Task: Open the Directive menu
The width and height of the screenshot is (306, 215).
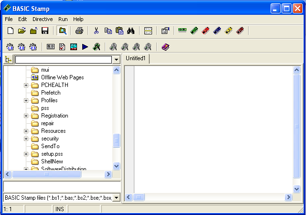Action: point(43,19)
